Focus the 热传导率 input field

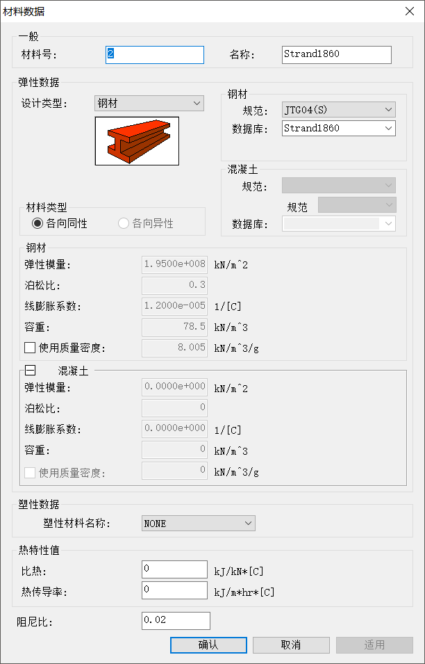coord(174,590)
